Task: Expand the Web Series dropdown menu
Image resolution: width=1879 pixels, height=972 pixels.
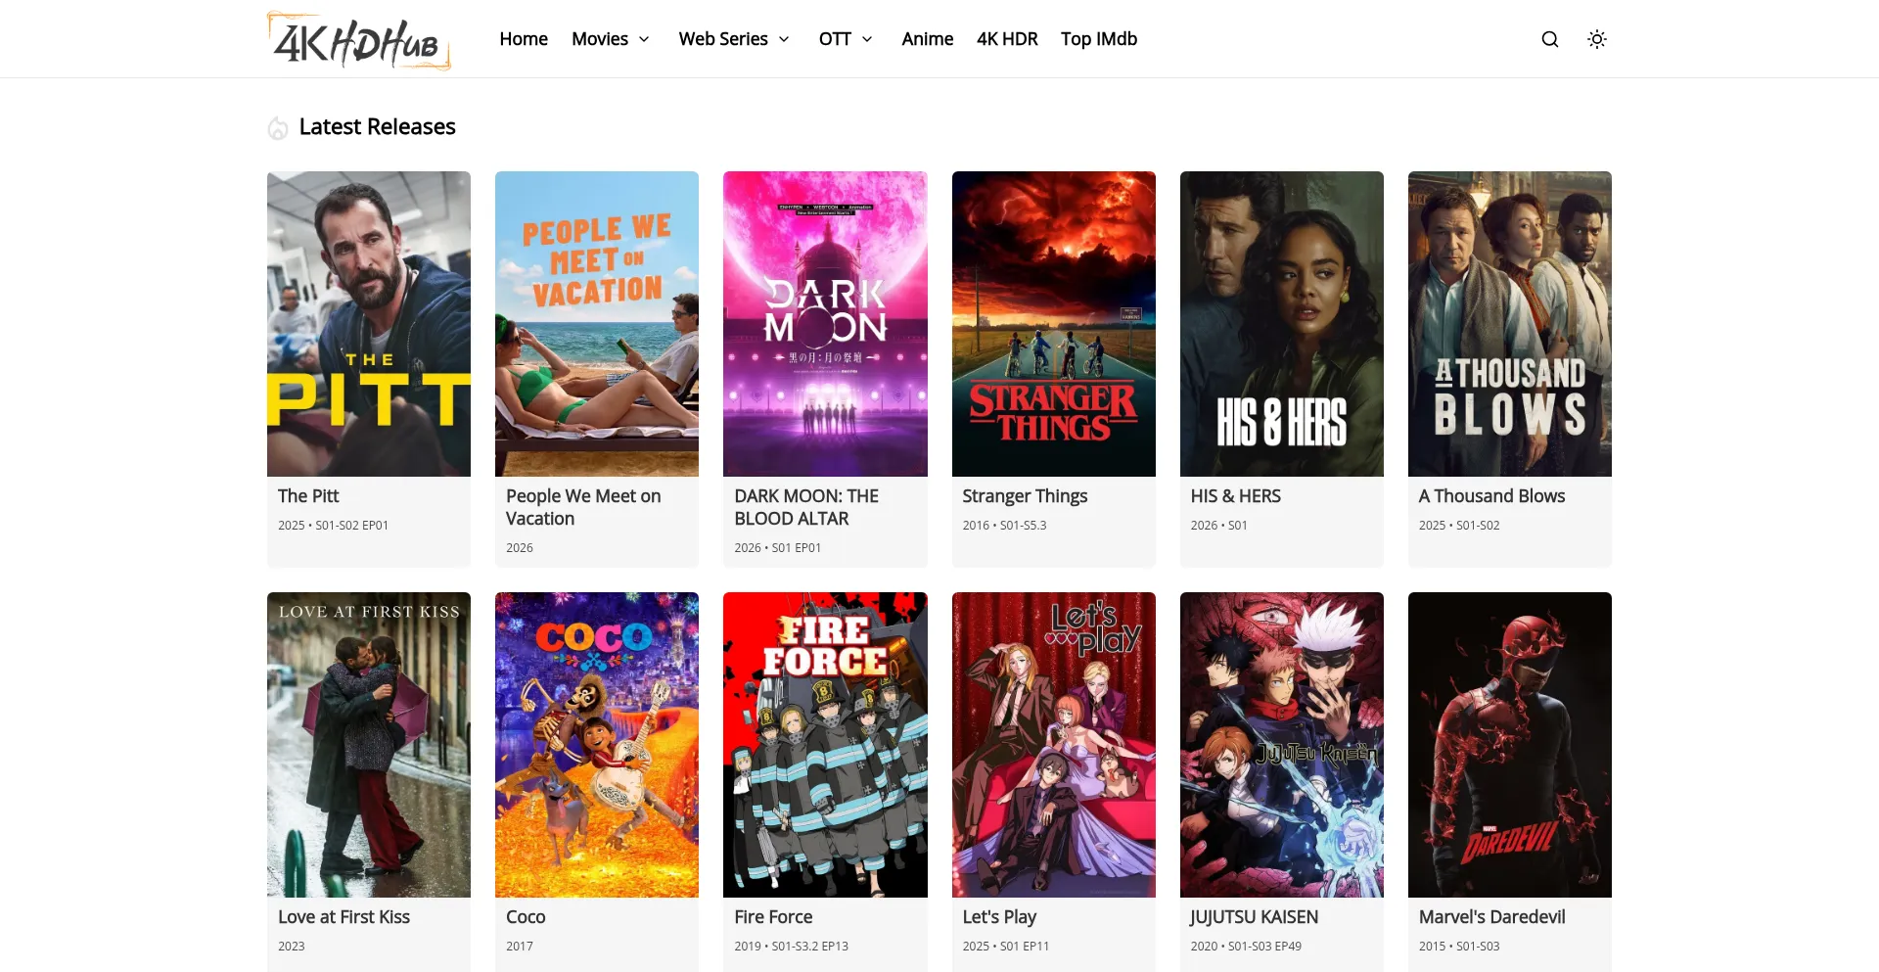Action: 734,39
